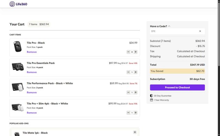The width and height of the screenshot is (220, 136).
Task: Decrease quantity of Tile Pro - Black
Action: (128, 52)
